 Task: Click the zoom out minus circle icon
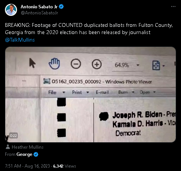(x=76, y=64)
